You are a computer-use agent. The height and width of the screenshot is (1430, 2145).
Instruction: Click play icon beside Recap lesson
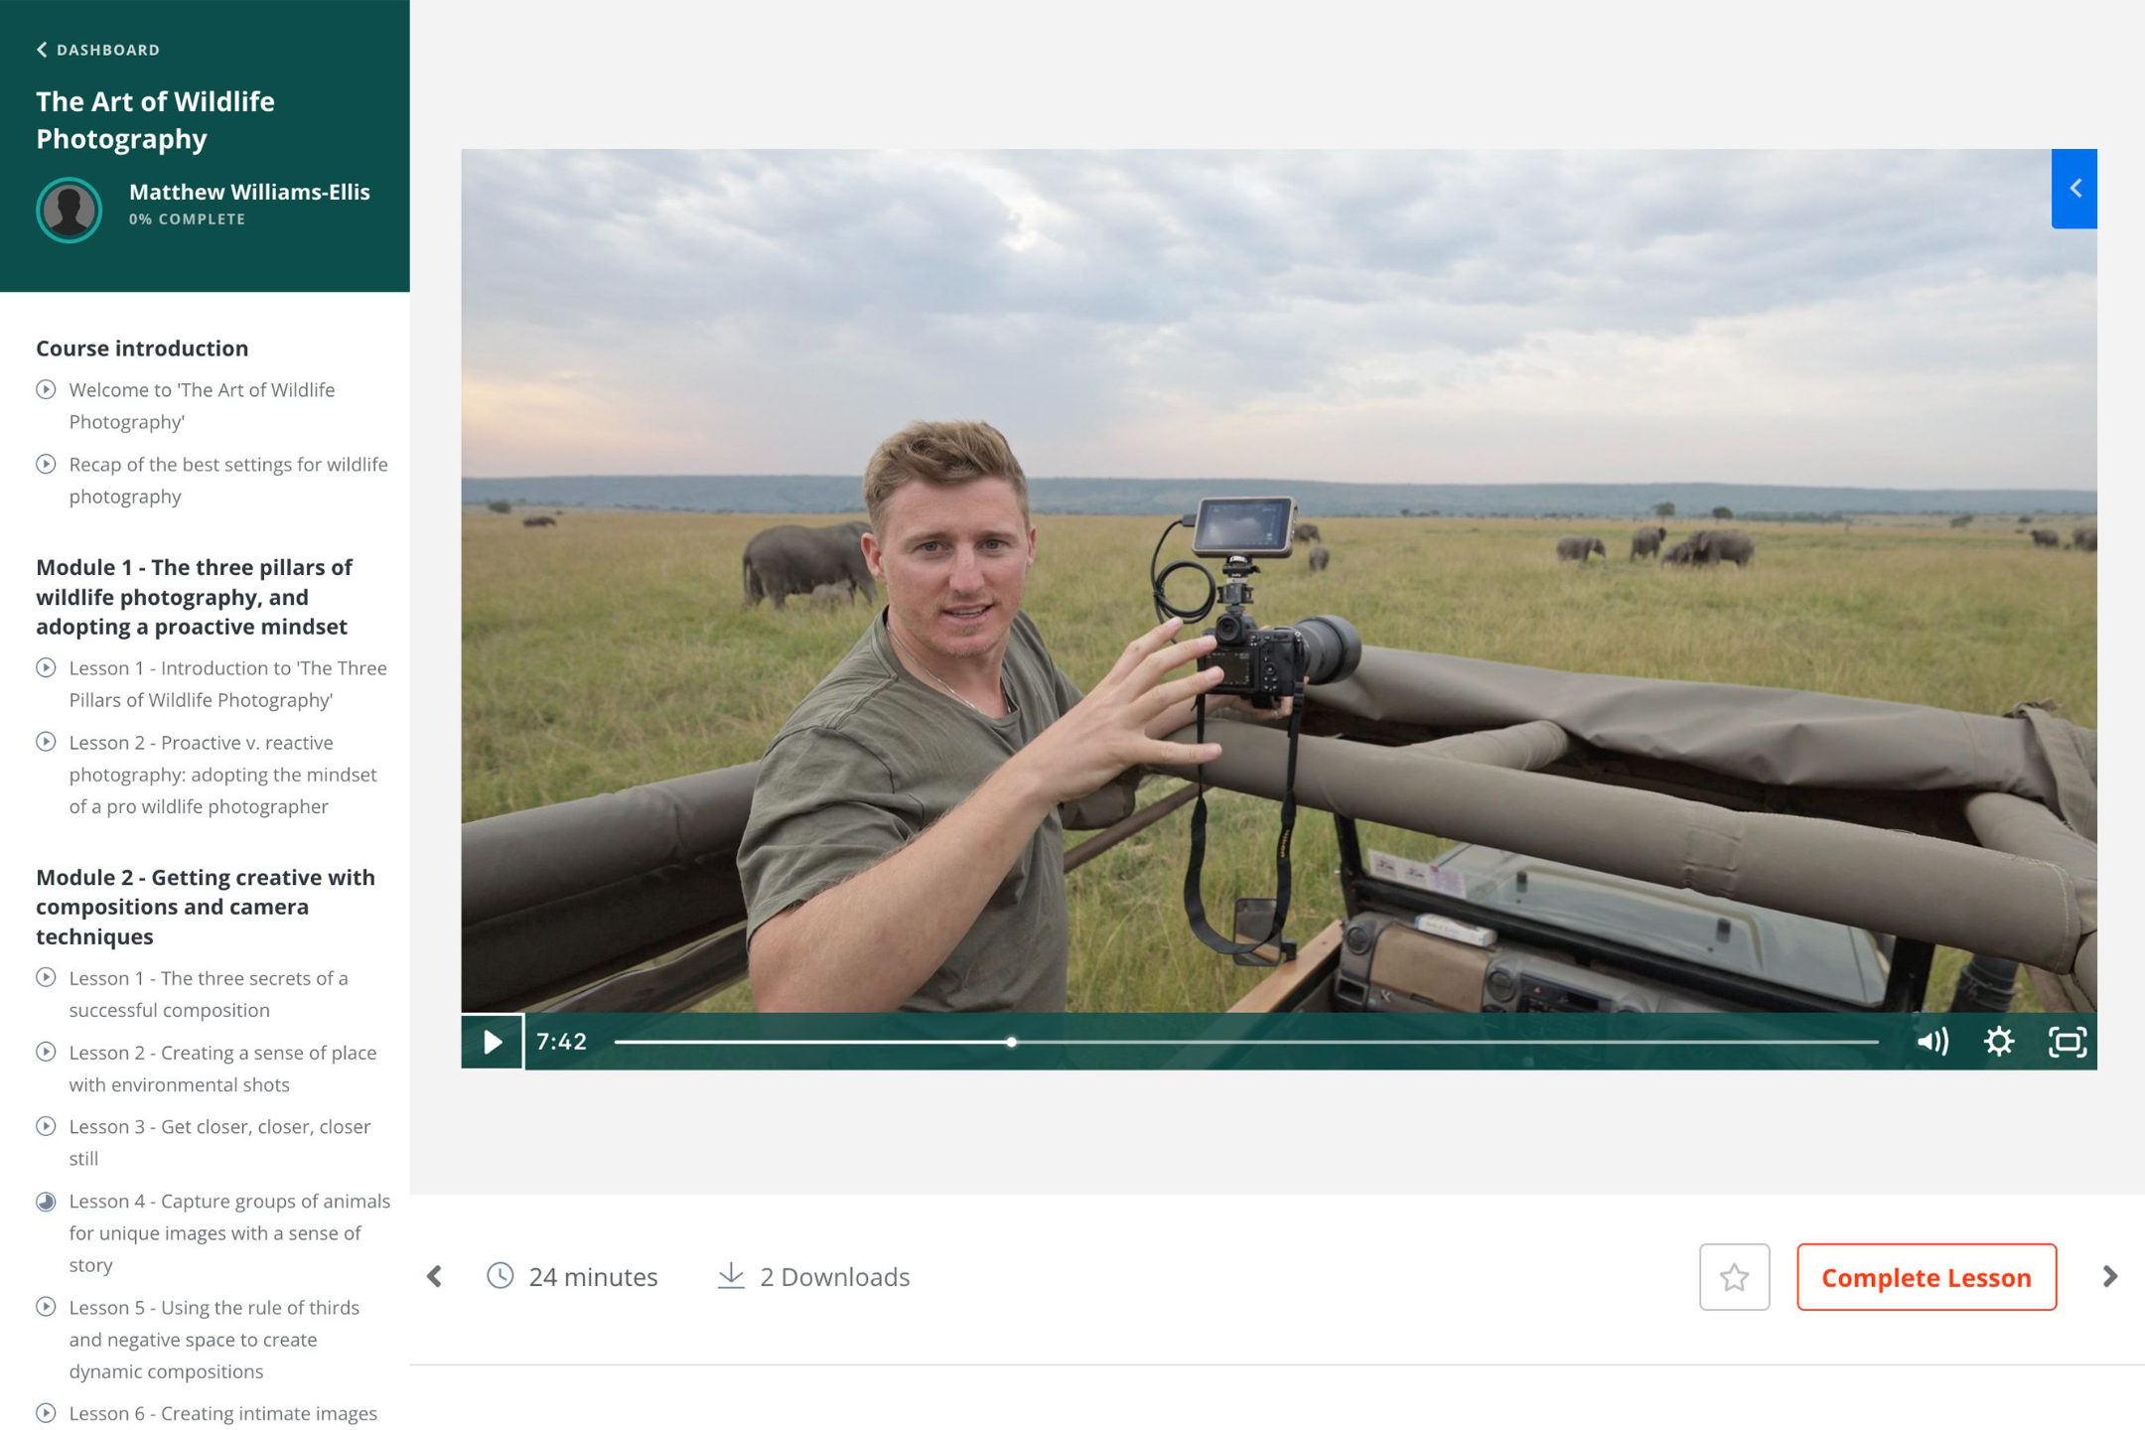tap(46, 464)
